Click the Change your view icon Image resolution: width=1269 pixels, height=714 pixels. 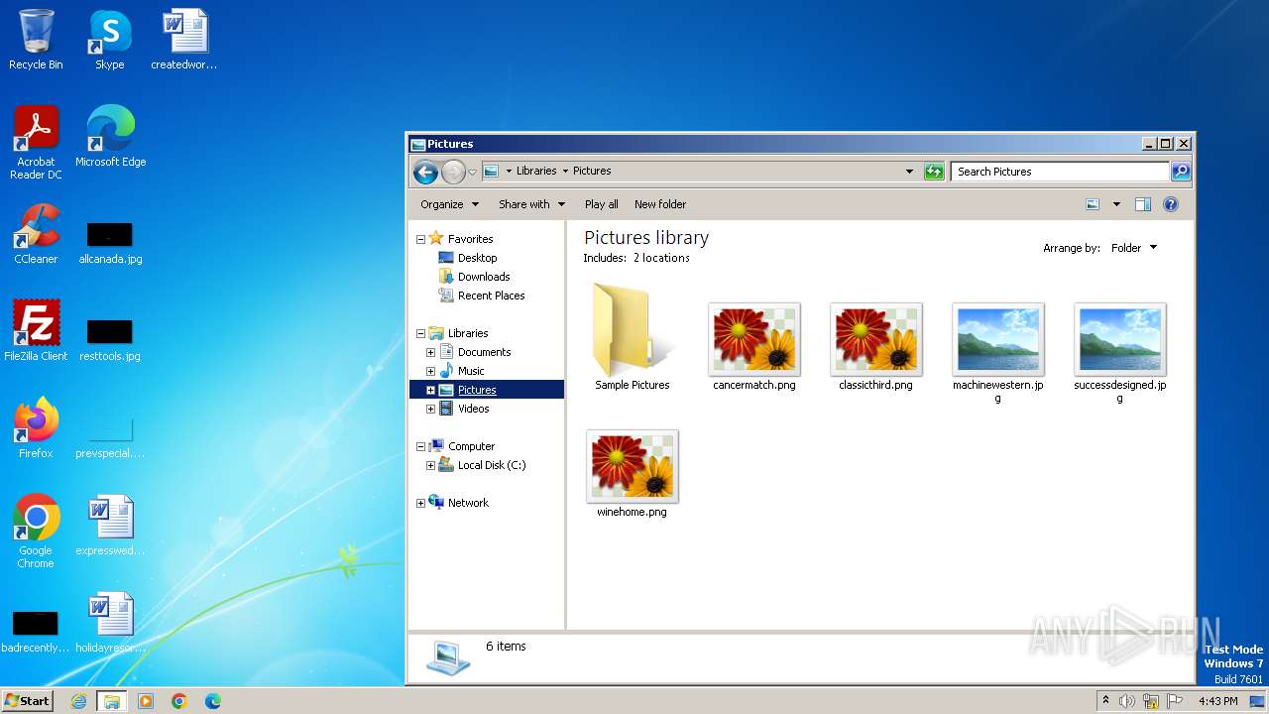1093,204
